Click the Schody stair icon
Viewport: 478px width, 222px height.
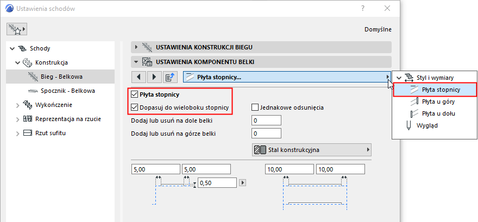[x=22, y=48]
